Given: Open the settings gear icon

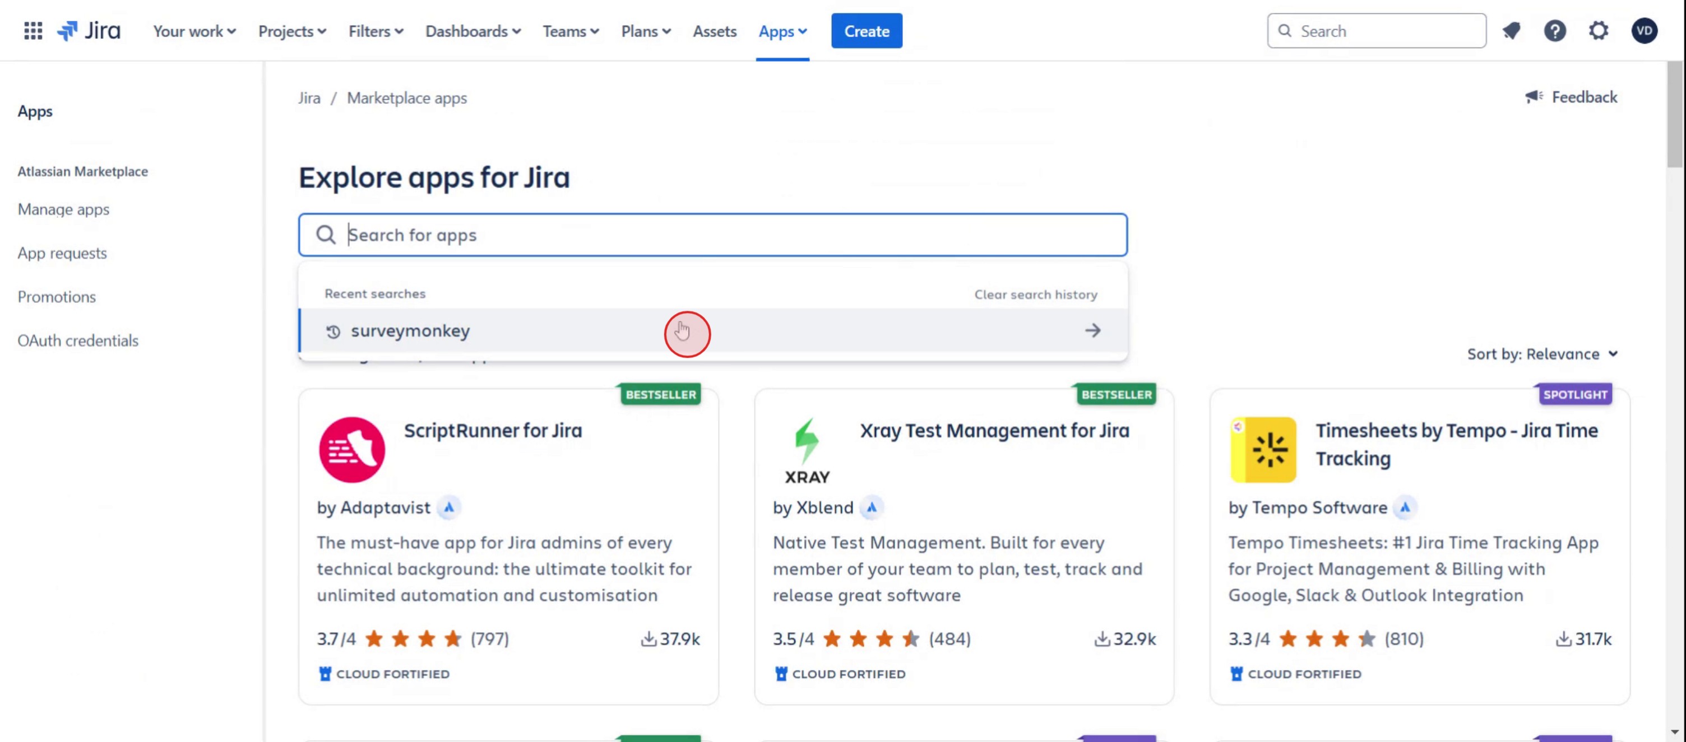Looking at the screenshot, I should (1599, 31).
